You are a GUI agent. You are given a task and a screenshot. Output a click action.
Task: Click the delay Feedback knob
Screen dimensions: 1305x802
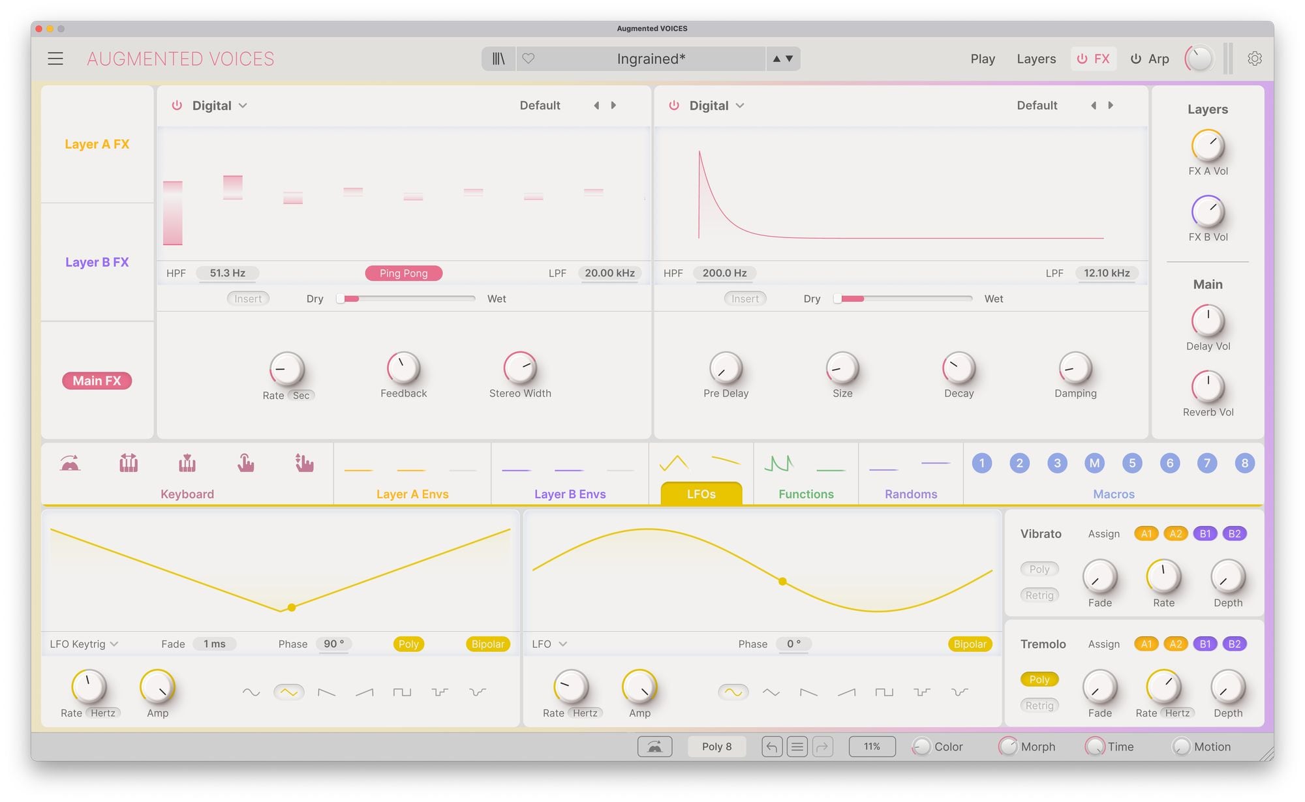403,368
